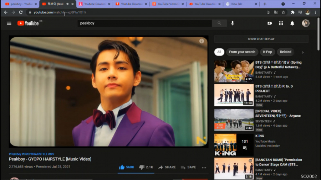Open the Chrome three-dot menu

[315, 12]
